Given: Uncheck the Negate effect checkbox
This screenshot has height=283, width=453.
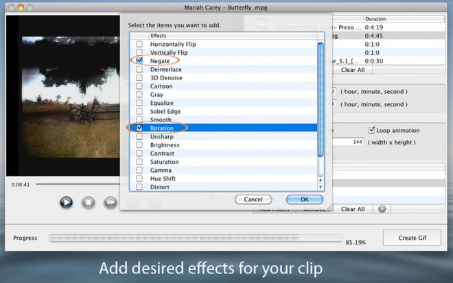Looking at the screenshot, I should click(139, 60).
